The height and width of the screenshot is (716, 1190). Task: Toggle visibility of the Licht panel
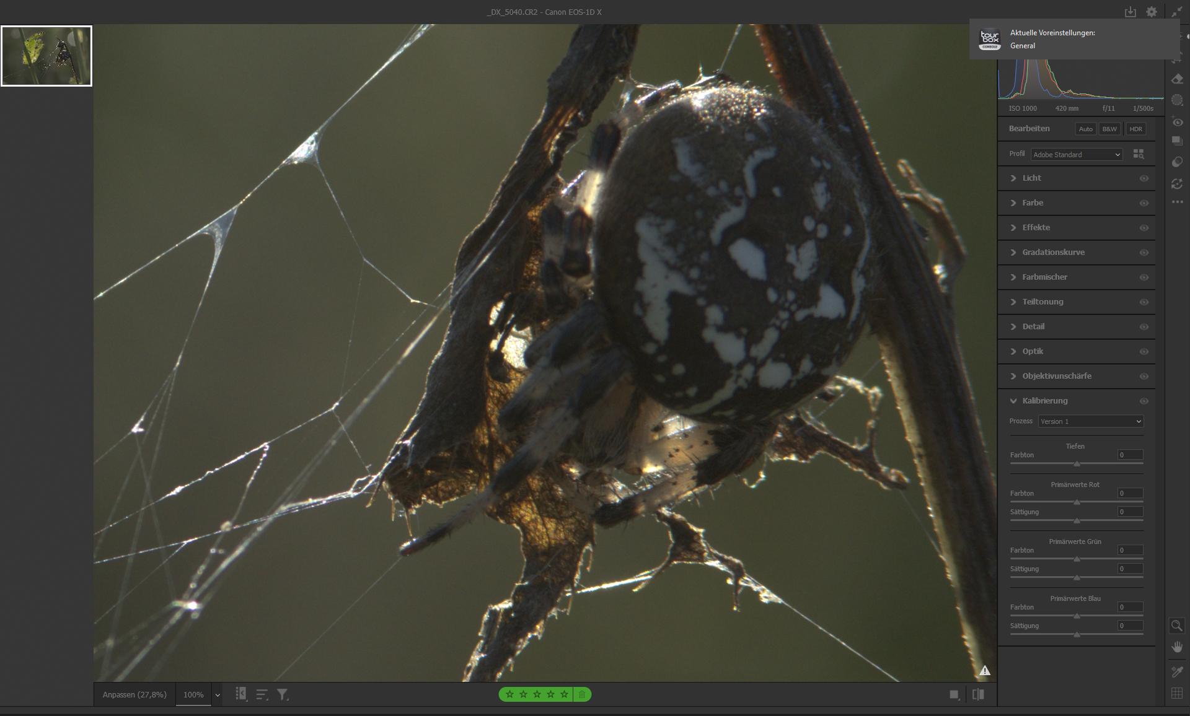click(1144, 178)
